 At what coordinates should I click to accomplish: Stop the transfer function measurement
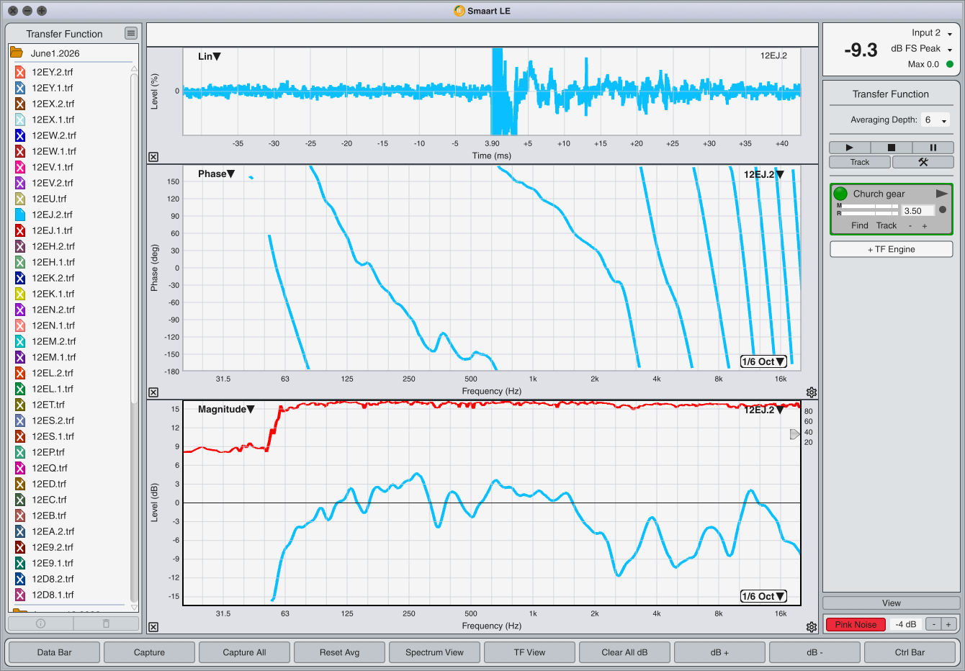tap(891, 148)
